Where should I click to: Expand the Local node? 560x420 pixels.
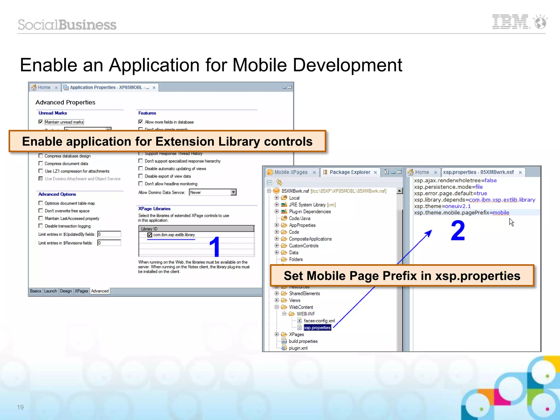(276, 198)
